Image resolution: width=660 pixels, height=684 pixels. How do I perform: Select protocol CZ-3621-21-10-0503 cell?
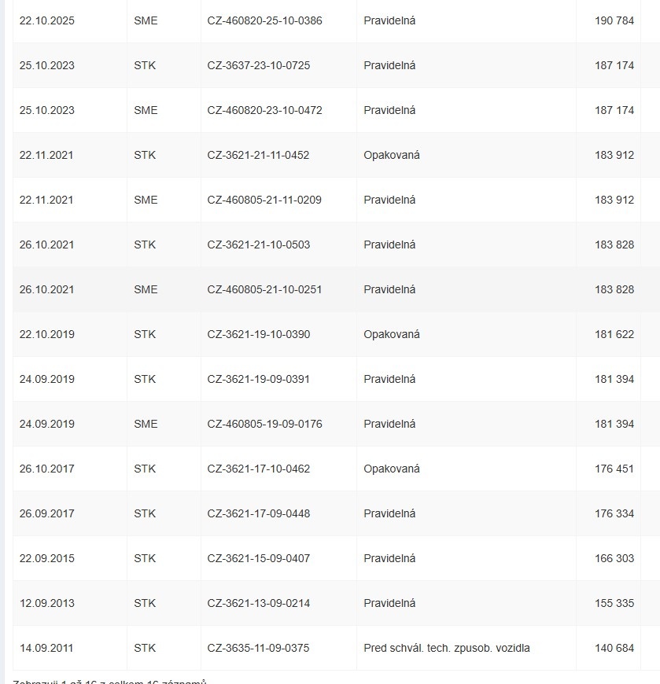[x=259, y=245]
